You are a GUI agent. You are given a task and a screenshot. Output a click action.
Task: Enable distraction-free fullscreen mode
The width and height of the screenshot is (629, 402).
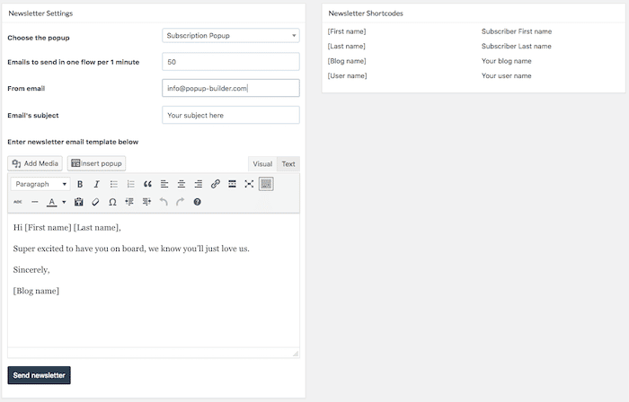coord(249,184)
